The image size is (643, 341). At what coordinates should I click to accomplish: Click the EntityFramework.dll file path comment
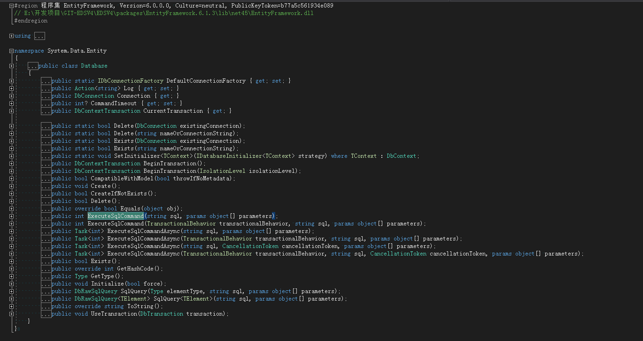tap(164, 13)
